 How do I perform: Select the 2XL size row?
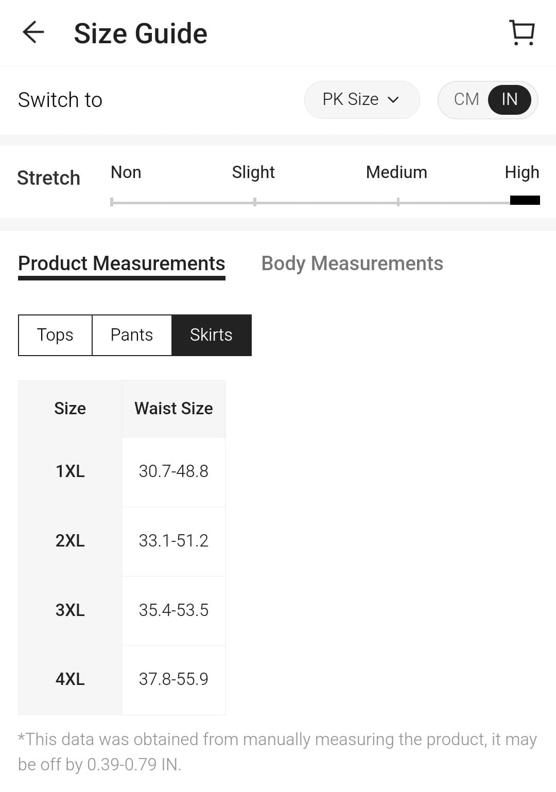70,541
